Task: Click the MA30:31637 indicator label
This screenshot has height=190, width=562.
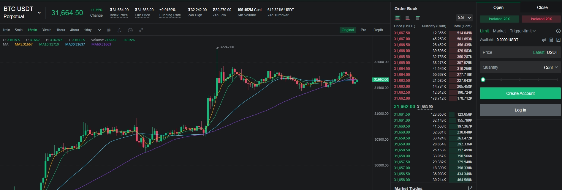Action: pyautogui.click(x=75, y=44)
